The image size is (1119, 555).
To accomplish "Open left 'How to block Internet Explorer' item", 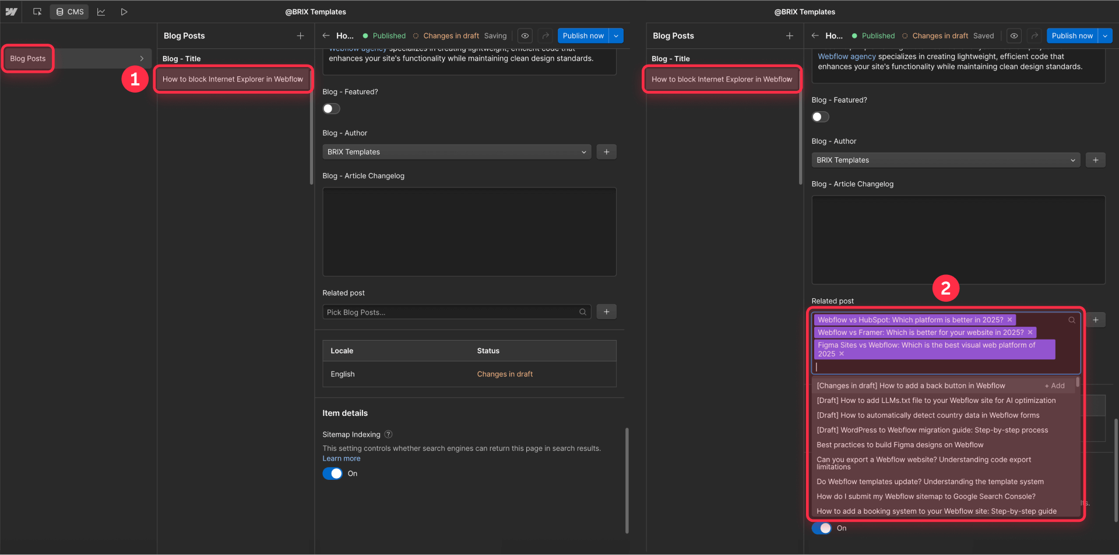I will coord(233,79).
